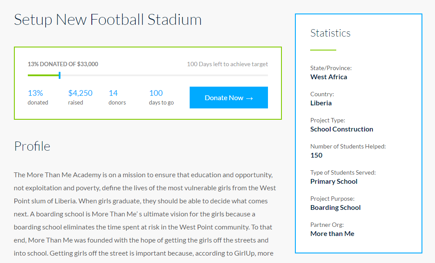Screen dimensions: 435x263
Task: Click the 14 donors count
Action: point(113,93)
